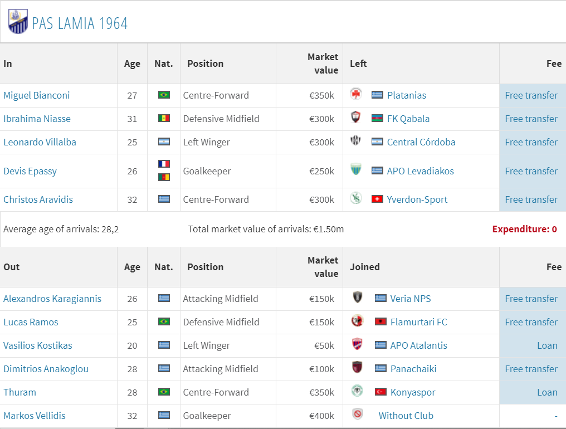Click the Without Club prohibited icon
Screen dimensions: 566x429
point(357,414)
